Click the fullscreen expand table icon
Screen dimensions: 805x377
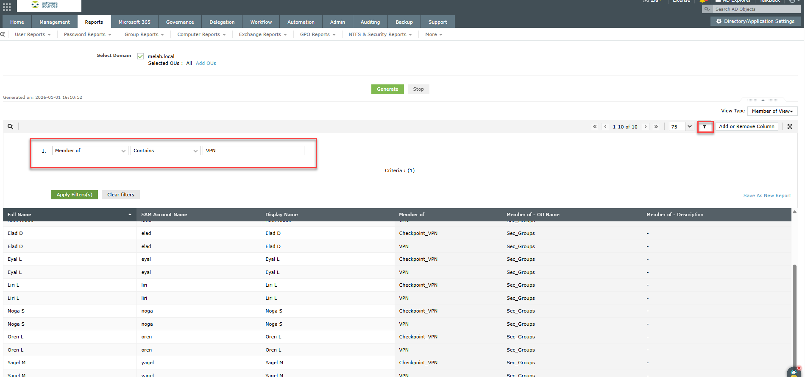[x=790, y=126]
